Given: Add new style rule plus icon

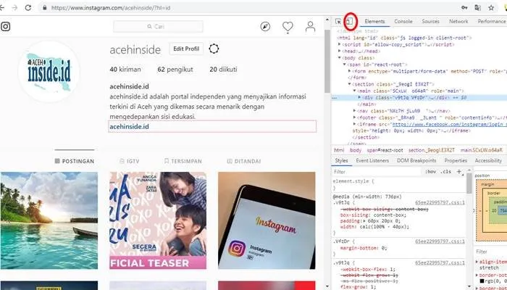Looking at the screenshot, I should 459,172.
